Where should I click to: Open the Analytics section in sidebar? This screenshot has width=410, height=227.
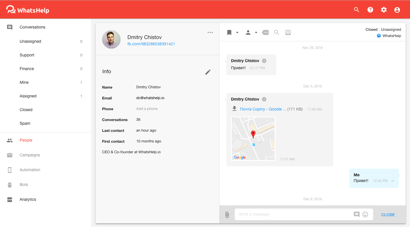28,199
